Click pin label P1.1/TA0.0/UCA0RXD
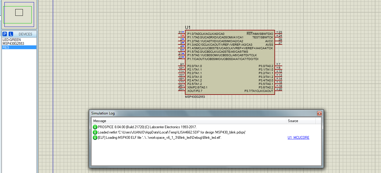The height and width of the screenshot is (173, 381). 215,37
